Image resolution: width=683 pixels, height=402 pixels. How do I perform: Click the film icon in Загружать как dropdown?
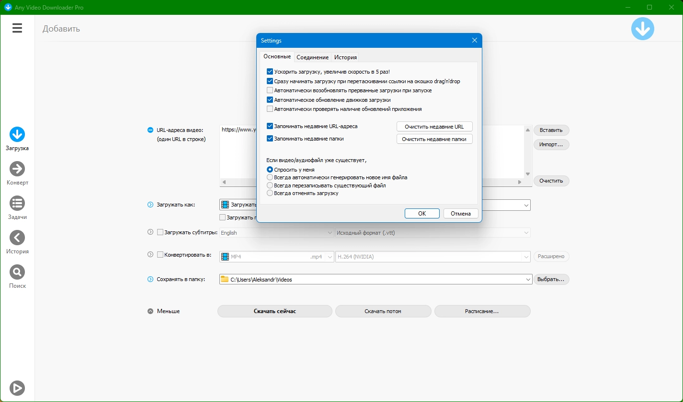225,205
